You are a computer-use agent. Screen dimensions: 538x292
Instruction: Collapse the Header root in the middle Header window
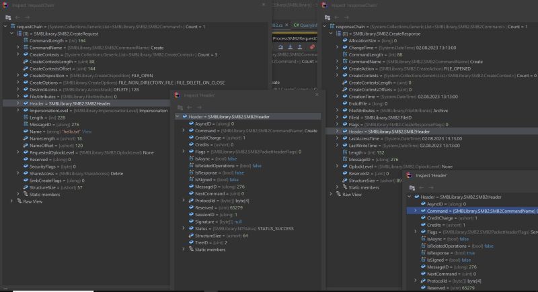pos(178,117)
